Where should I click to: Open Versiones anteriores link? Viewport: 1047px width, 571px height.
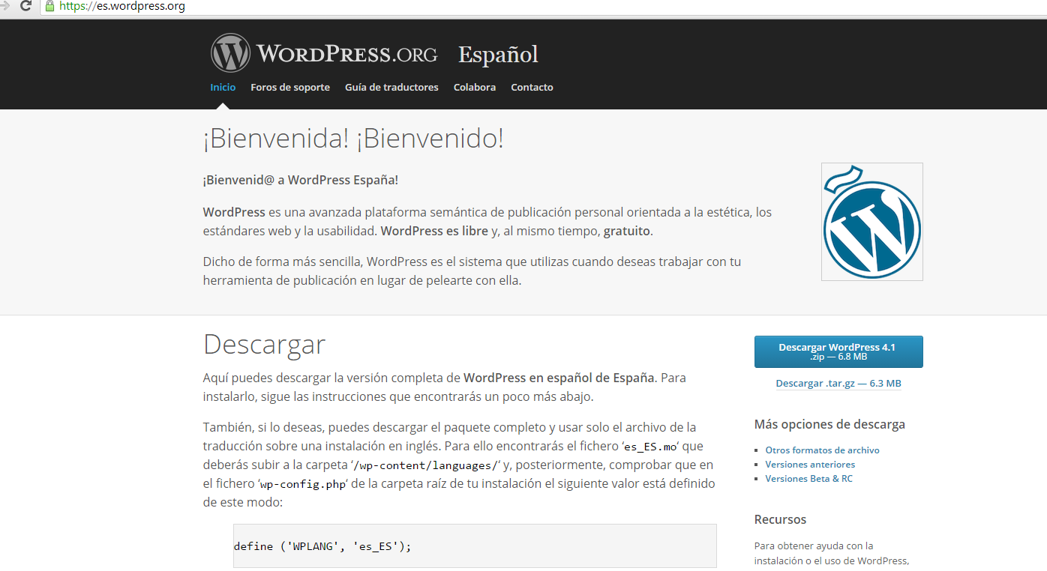[810, 465]
